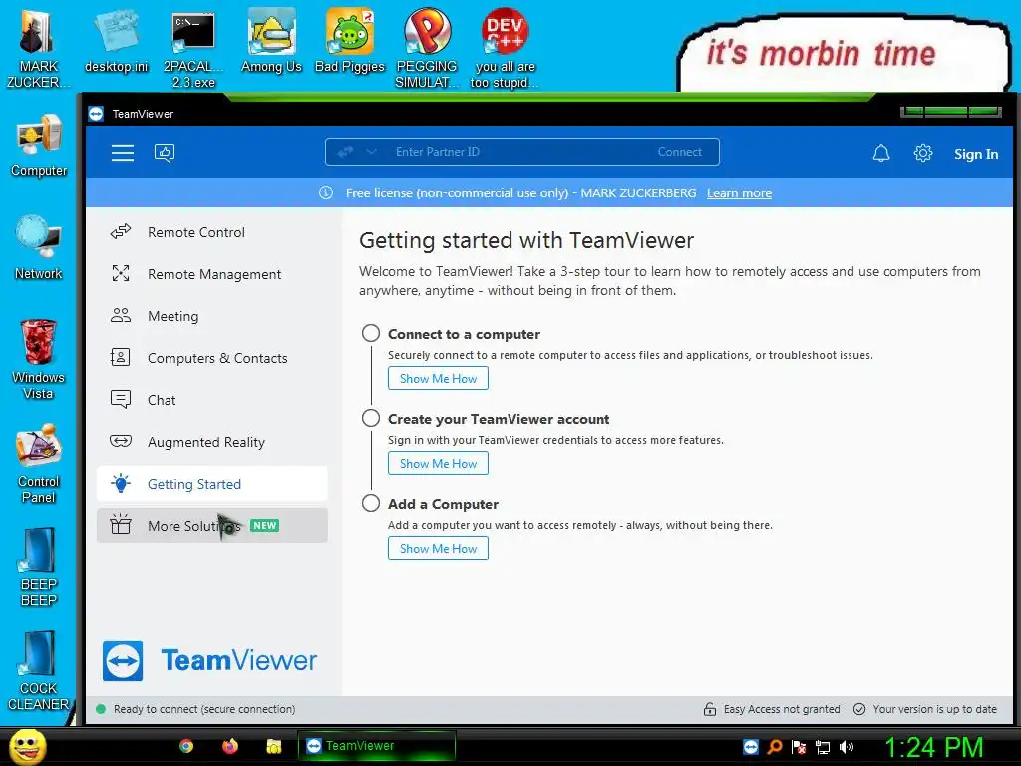Click the volume speaker tray icon
The width and height of the screenshot is (1021, 766).
click(x=847, y=747)
